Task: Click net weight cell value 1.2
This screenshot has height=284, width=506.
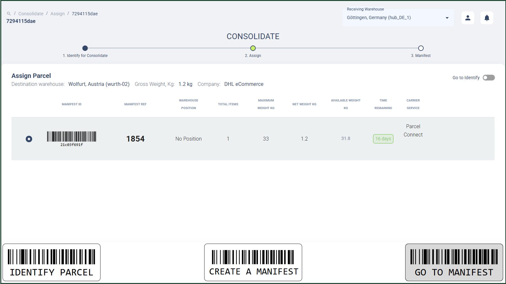Action: 304,139
